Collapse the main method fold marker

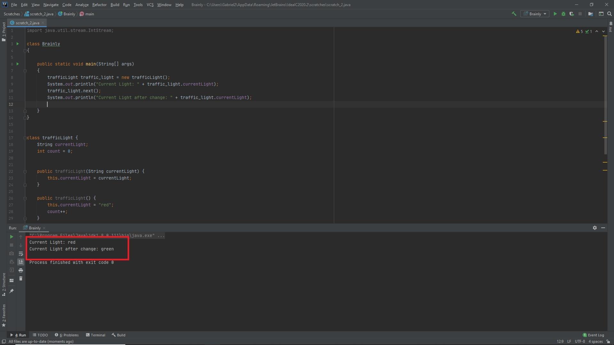pos(25,71)
